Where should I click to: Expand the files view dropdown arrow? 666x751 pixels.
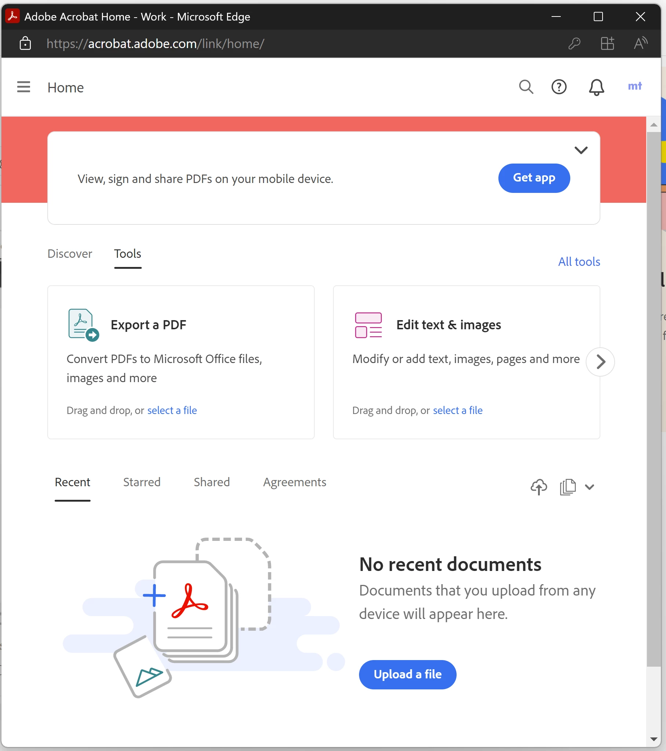(590, 487)
